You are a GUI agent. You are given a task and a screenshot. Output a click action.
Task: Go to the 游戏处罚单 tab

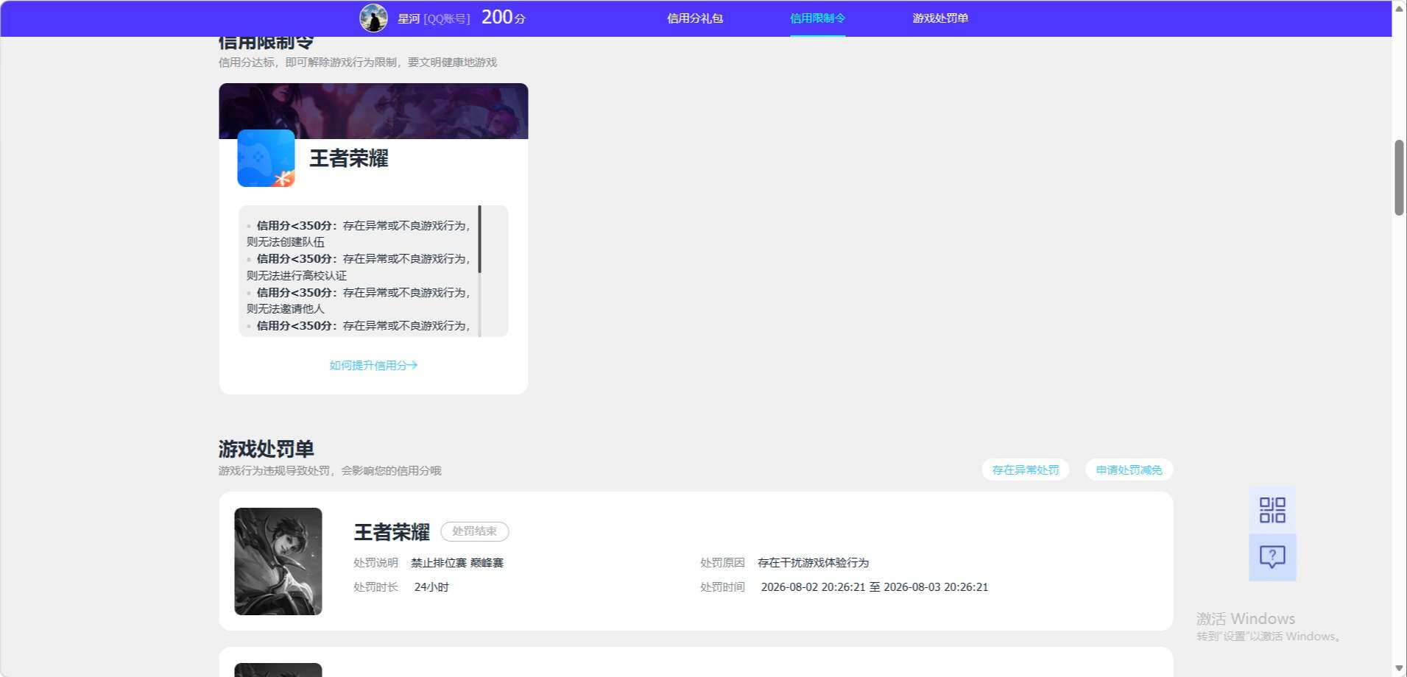940,18
